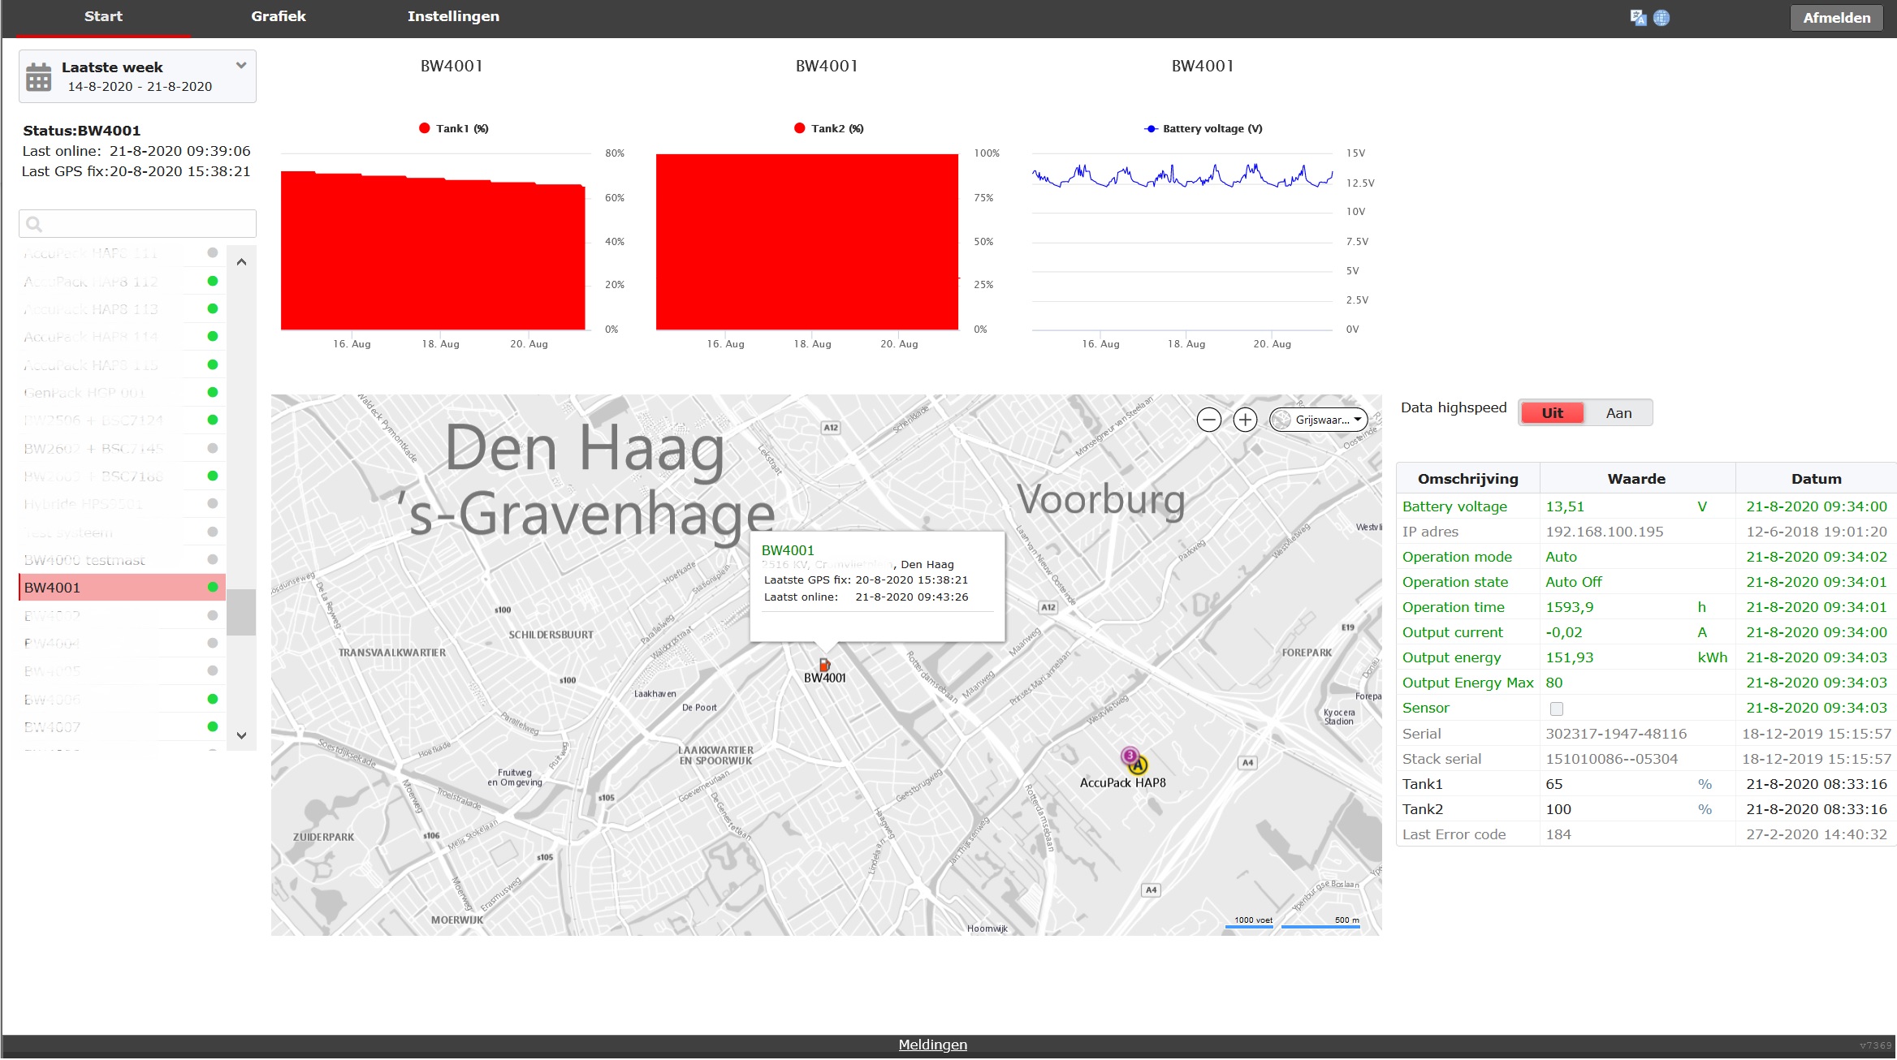Zoom out the map with minus button
Screen dimensions: 1897x1060
(1208, 420)
